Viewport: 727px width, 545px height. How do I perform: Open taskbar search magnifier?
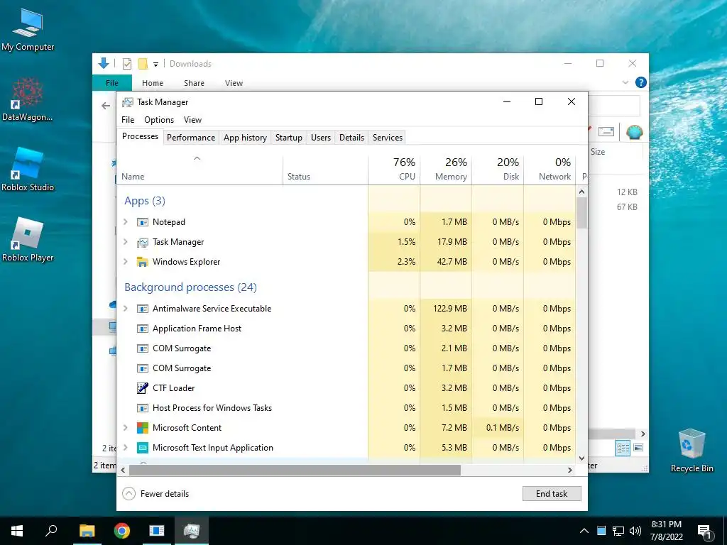51,531
